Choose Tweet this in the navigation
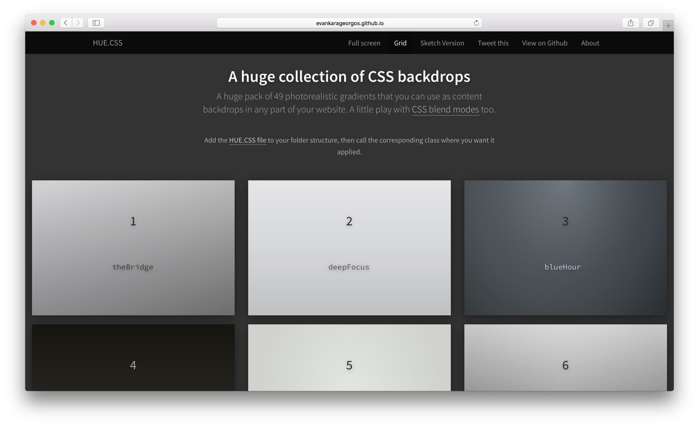Viewport: 699px width, 427px height. click(x=493, y=43)
